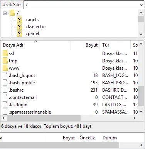Screen dimensions: 145x149
Task: Click the .cpanel unknown-folder icon
Action: point(19,33)
